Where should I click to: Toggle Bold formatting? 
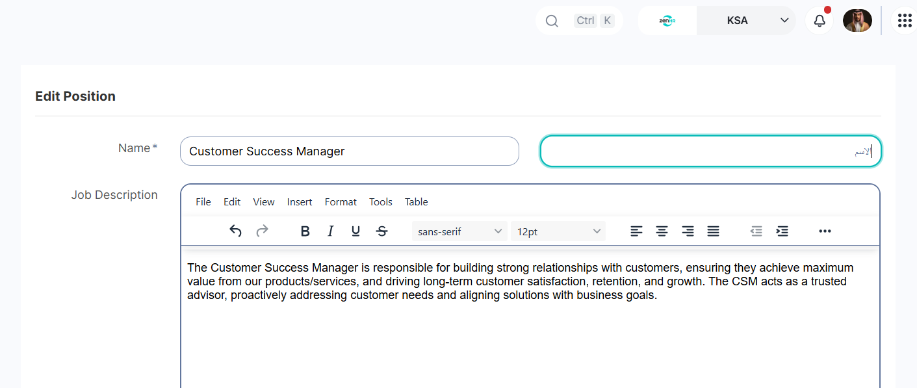pos(305,231)
